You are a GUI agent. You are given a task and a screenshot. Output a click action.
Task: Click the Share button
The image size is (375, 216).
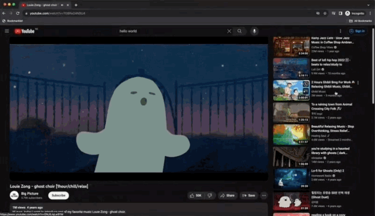228,195
